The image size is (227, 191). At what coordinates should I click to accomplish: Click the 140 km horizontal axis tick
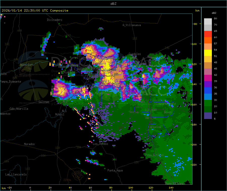click(171, 187)
